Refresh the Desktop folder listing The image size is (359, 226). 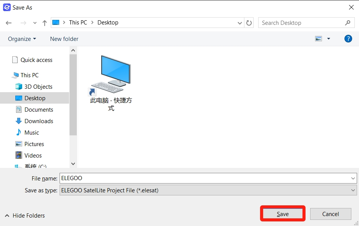coord(249,23)
